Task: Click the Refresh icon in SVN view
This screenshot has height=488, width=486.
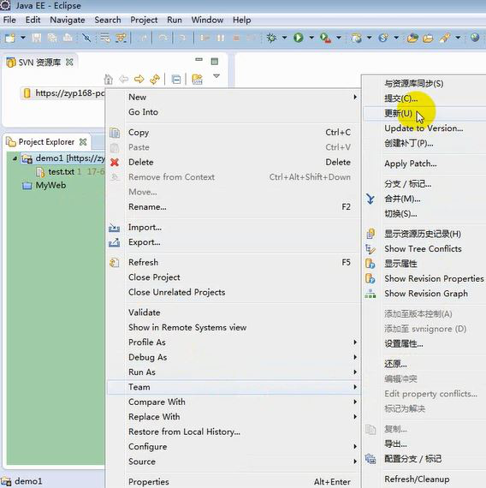Action: coord(155,80)
